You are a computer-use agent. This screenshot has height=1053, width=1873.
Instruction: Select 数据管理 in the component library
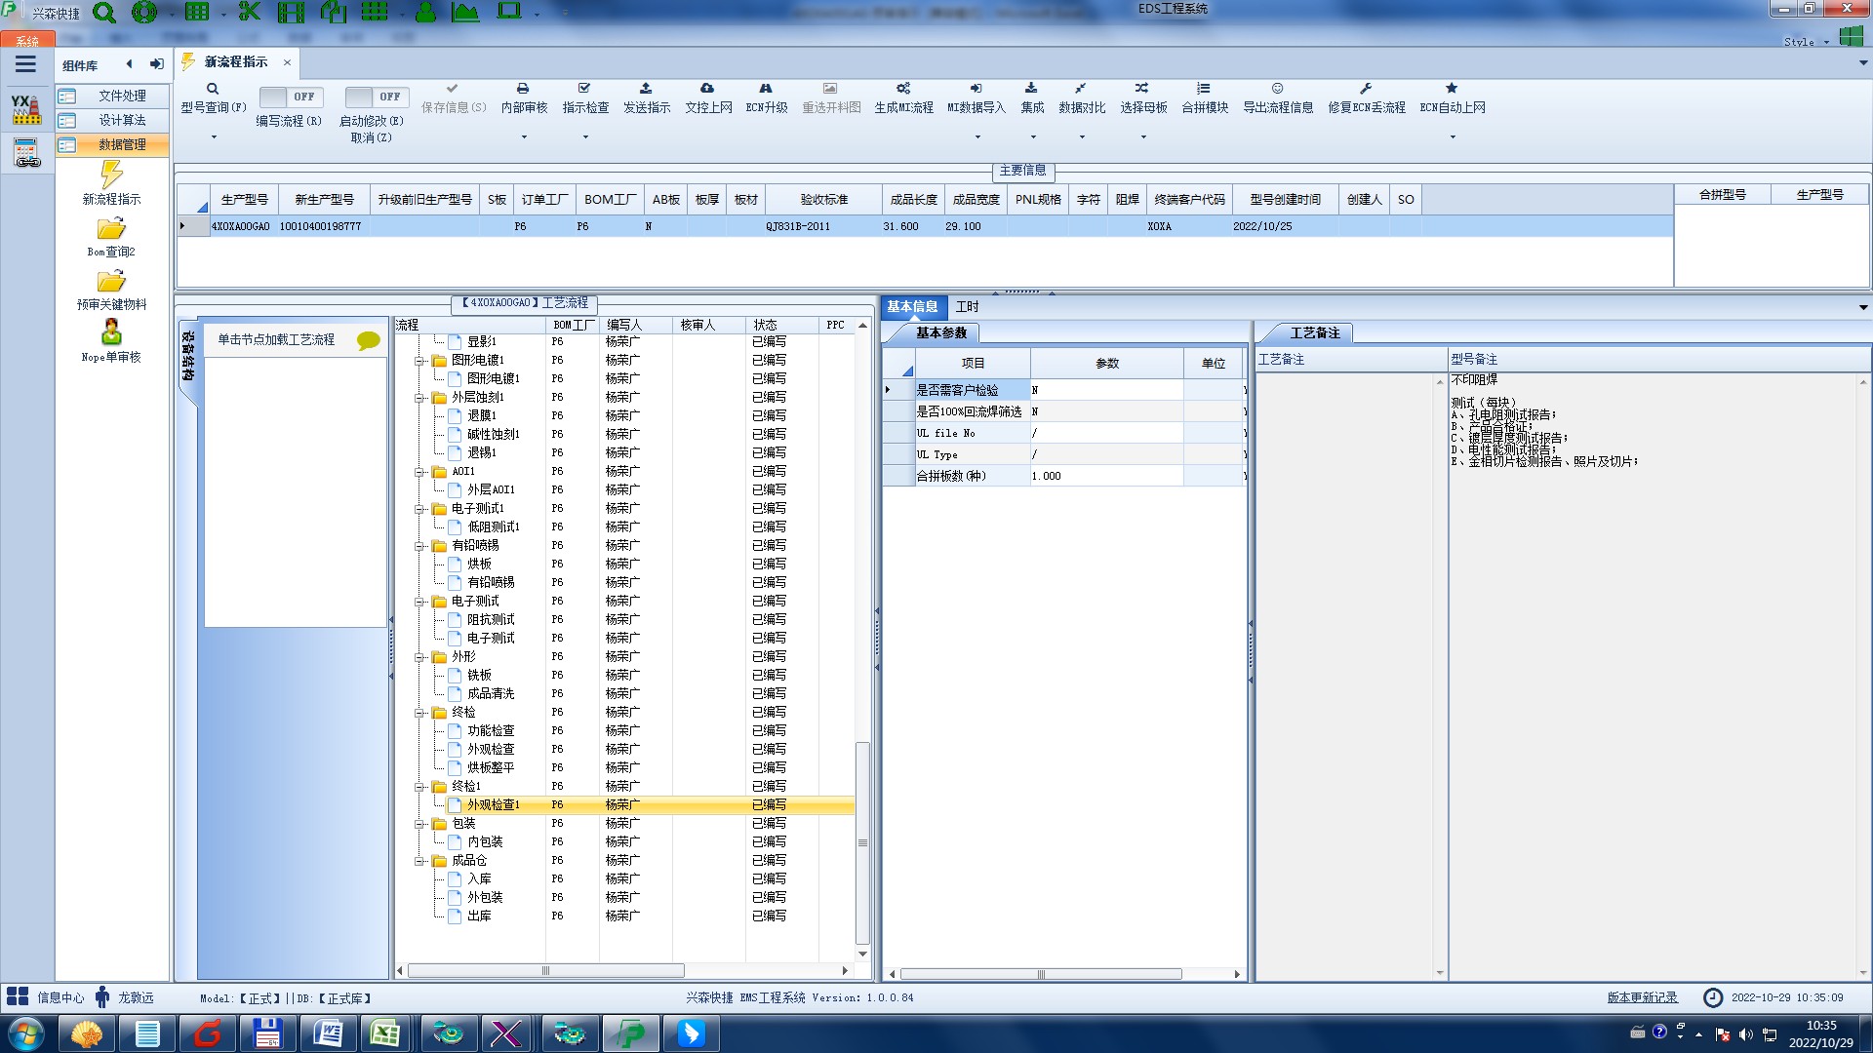(x=122, y=144)
